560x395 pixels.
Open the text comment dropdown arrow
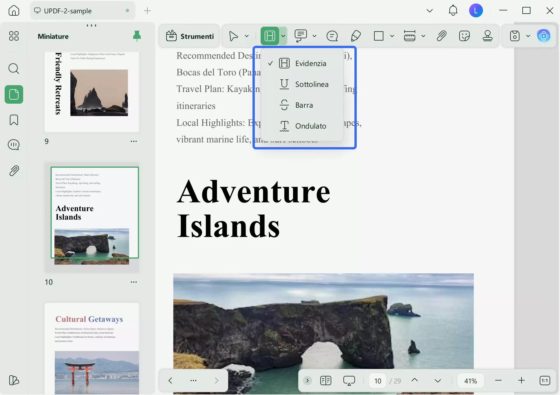pyautogui.click(x=314, y=36)
